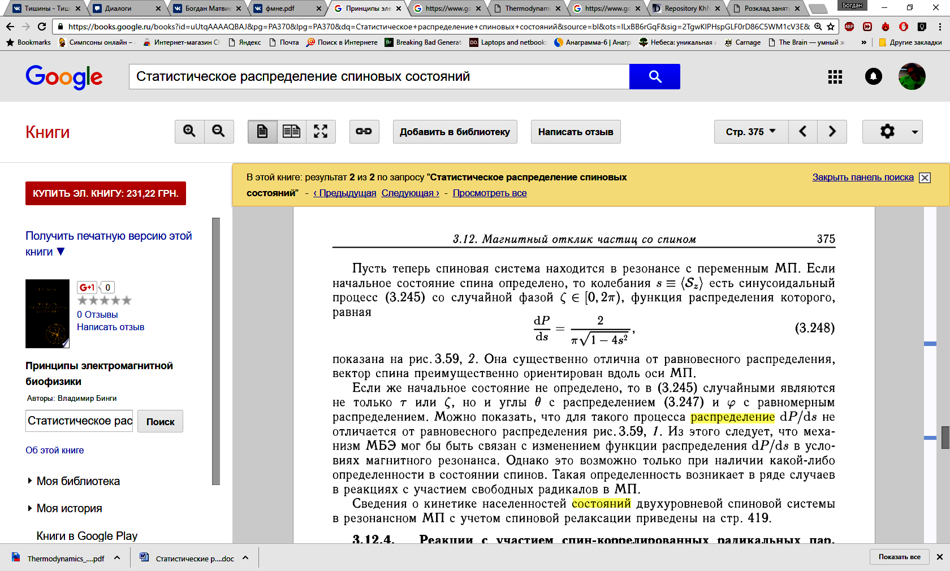Click the link chain icon

[364, 132]
